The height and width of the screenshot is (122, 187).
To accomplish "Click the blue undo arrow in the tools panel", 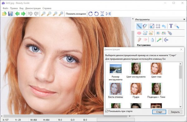I will pyautogui.click(x=164, y=26).
